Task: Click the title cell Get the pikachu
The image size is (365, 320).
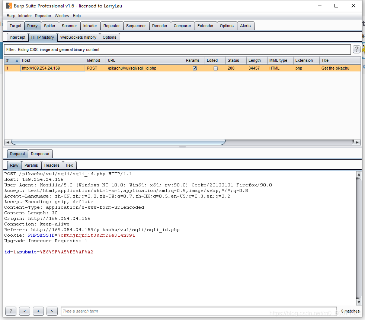Action: point(340,68)
